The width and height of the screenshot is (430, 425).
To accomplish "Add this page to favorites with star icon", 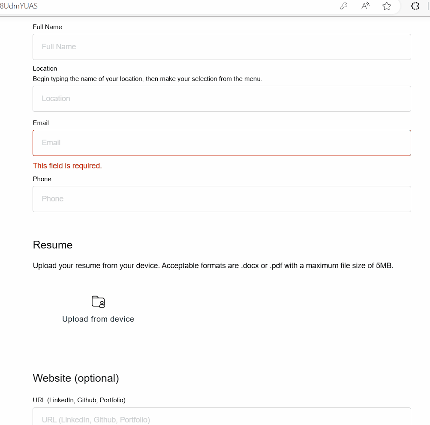I will 386,6.
